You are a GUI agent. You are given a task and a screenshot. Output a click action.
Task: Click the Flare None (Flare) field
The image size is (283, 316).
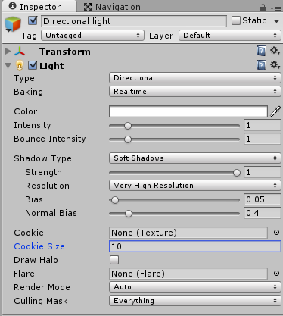[x=188, y=274]
